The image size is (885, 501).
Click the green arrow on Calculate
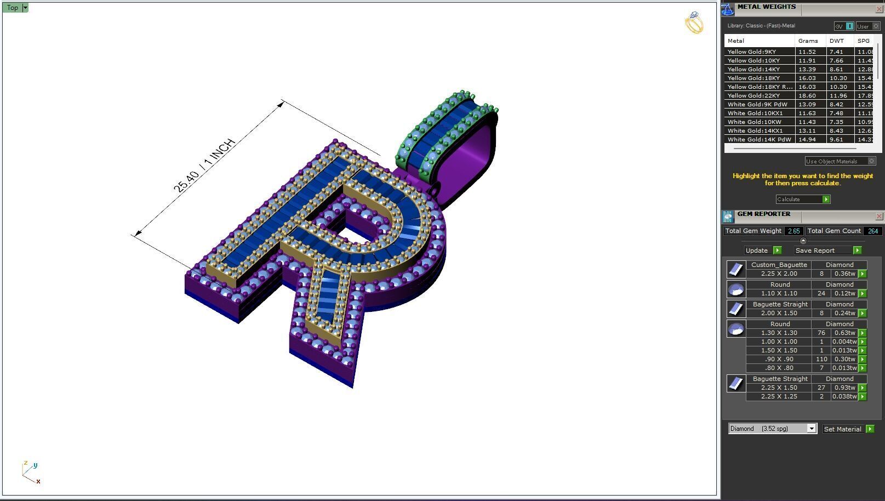[x=826, y=199]
